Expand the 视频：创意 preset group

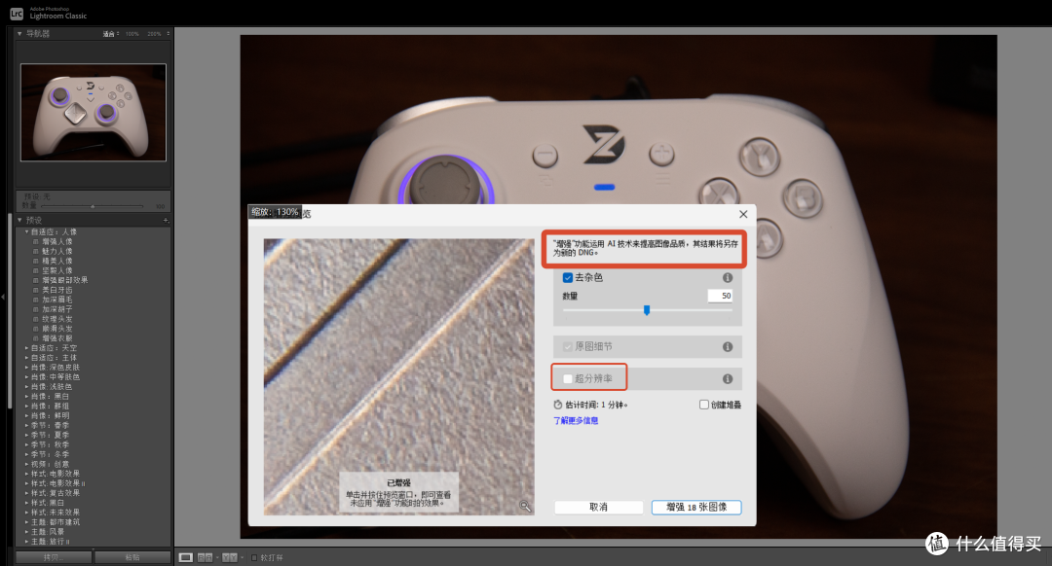pyautogui.click(x=27, y=464)
